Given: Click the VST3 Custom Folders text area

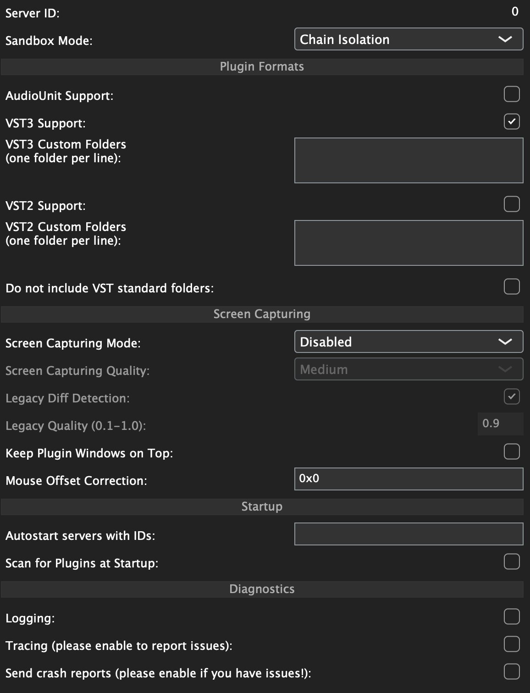Looking at the screenshot, I should click(409, 160).
